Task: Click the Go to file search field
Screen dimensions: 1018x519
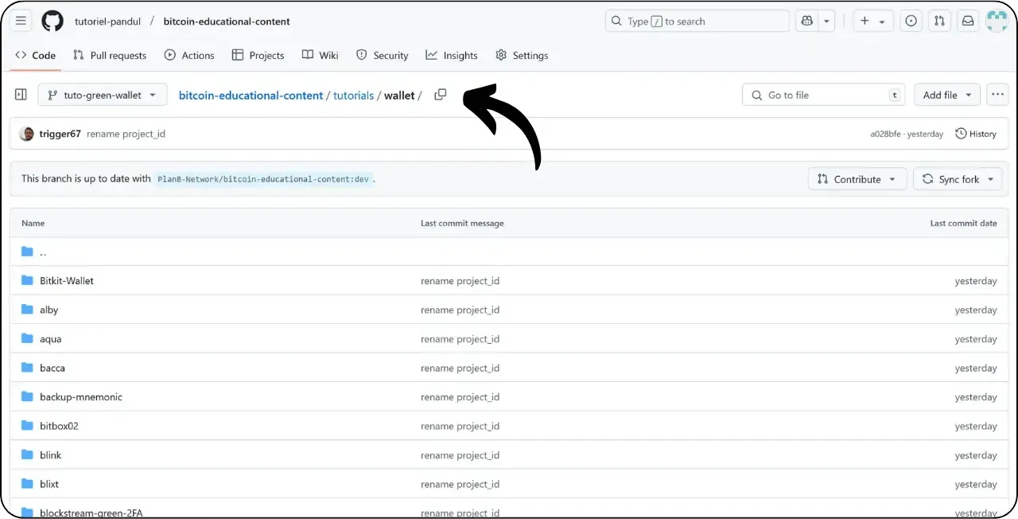Action: (x=823, y=94)
